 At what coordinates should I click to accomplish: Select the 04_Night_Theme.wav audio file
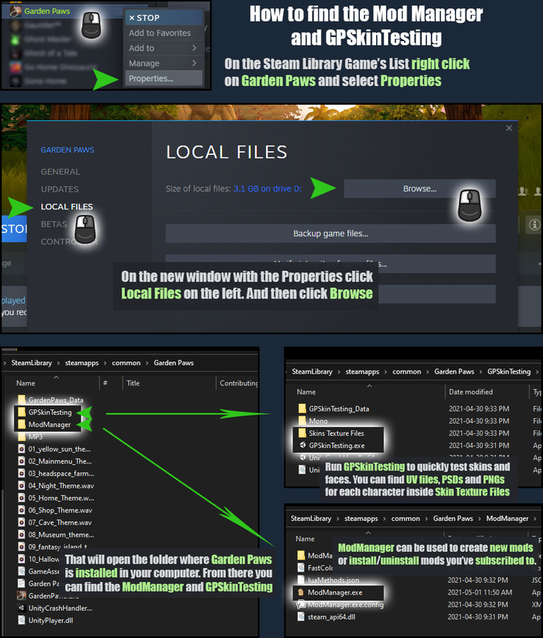click(56, 486)
